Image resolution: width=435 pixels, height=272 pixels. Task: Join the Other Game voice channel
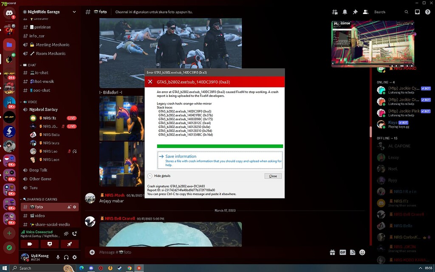[49, 179]
